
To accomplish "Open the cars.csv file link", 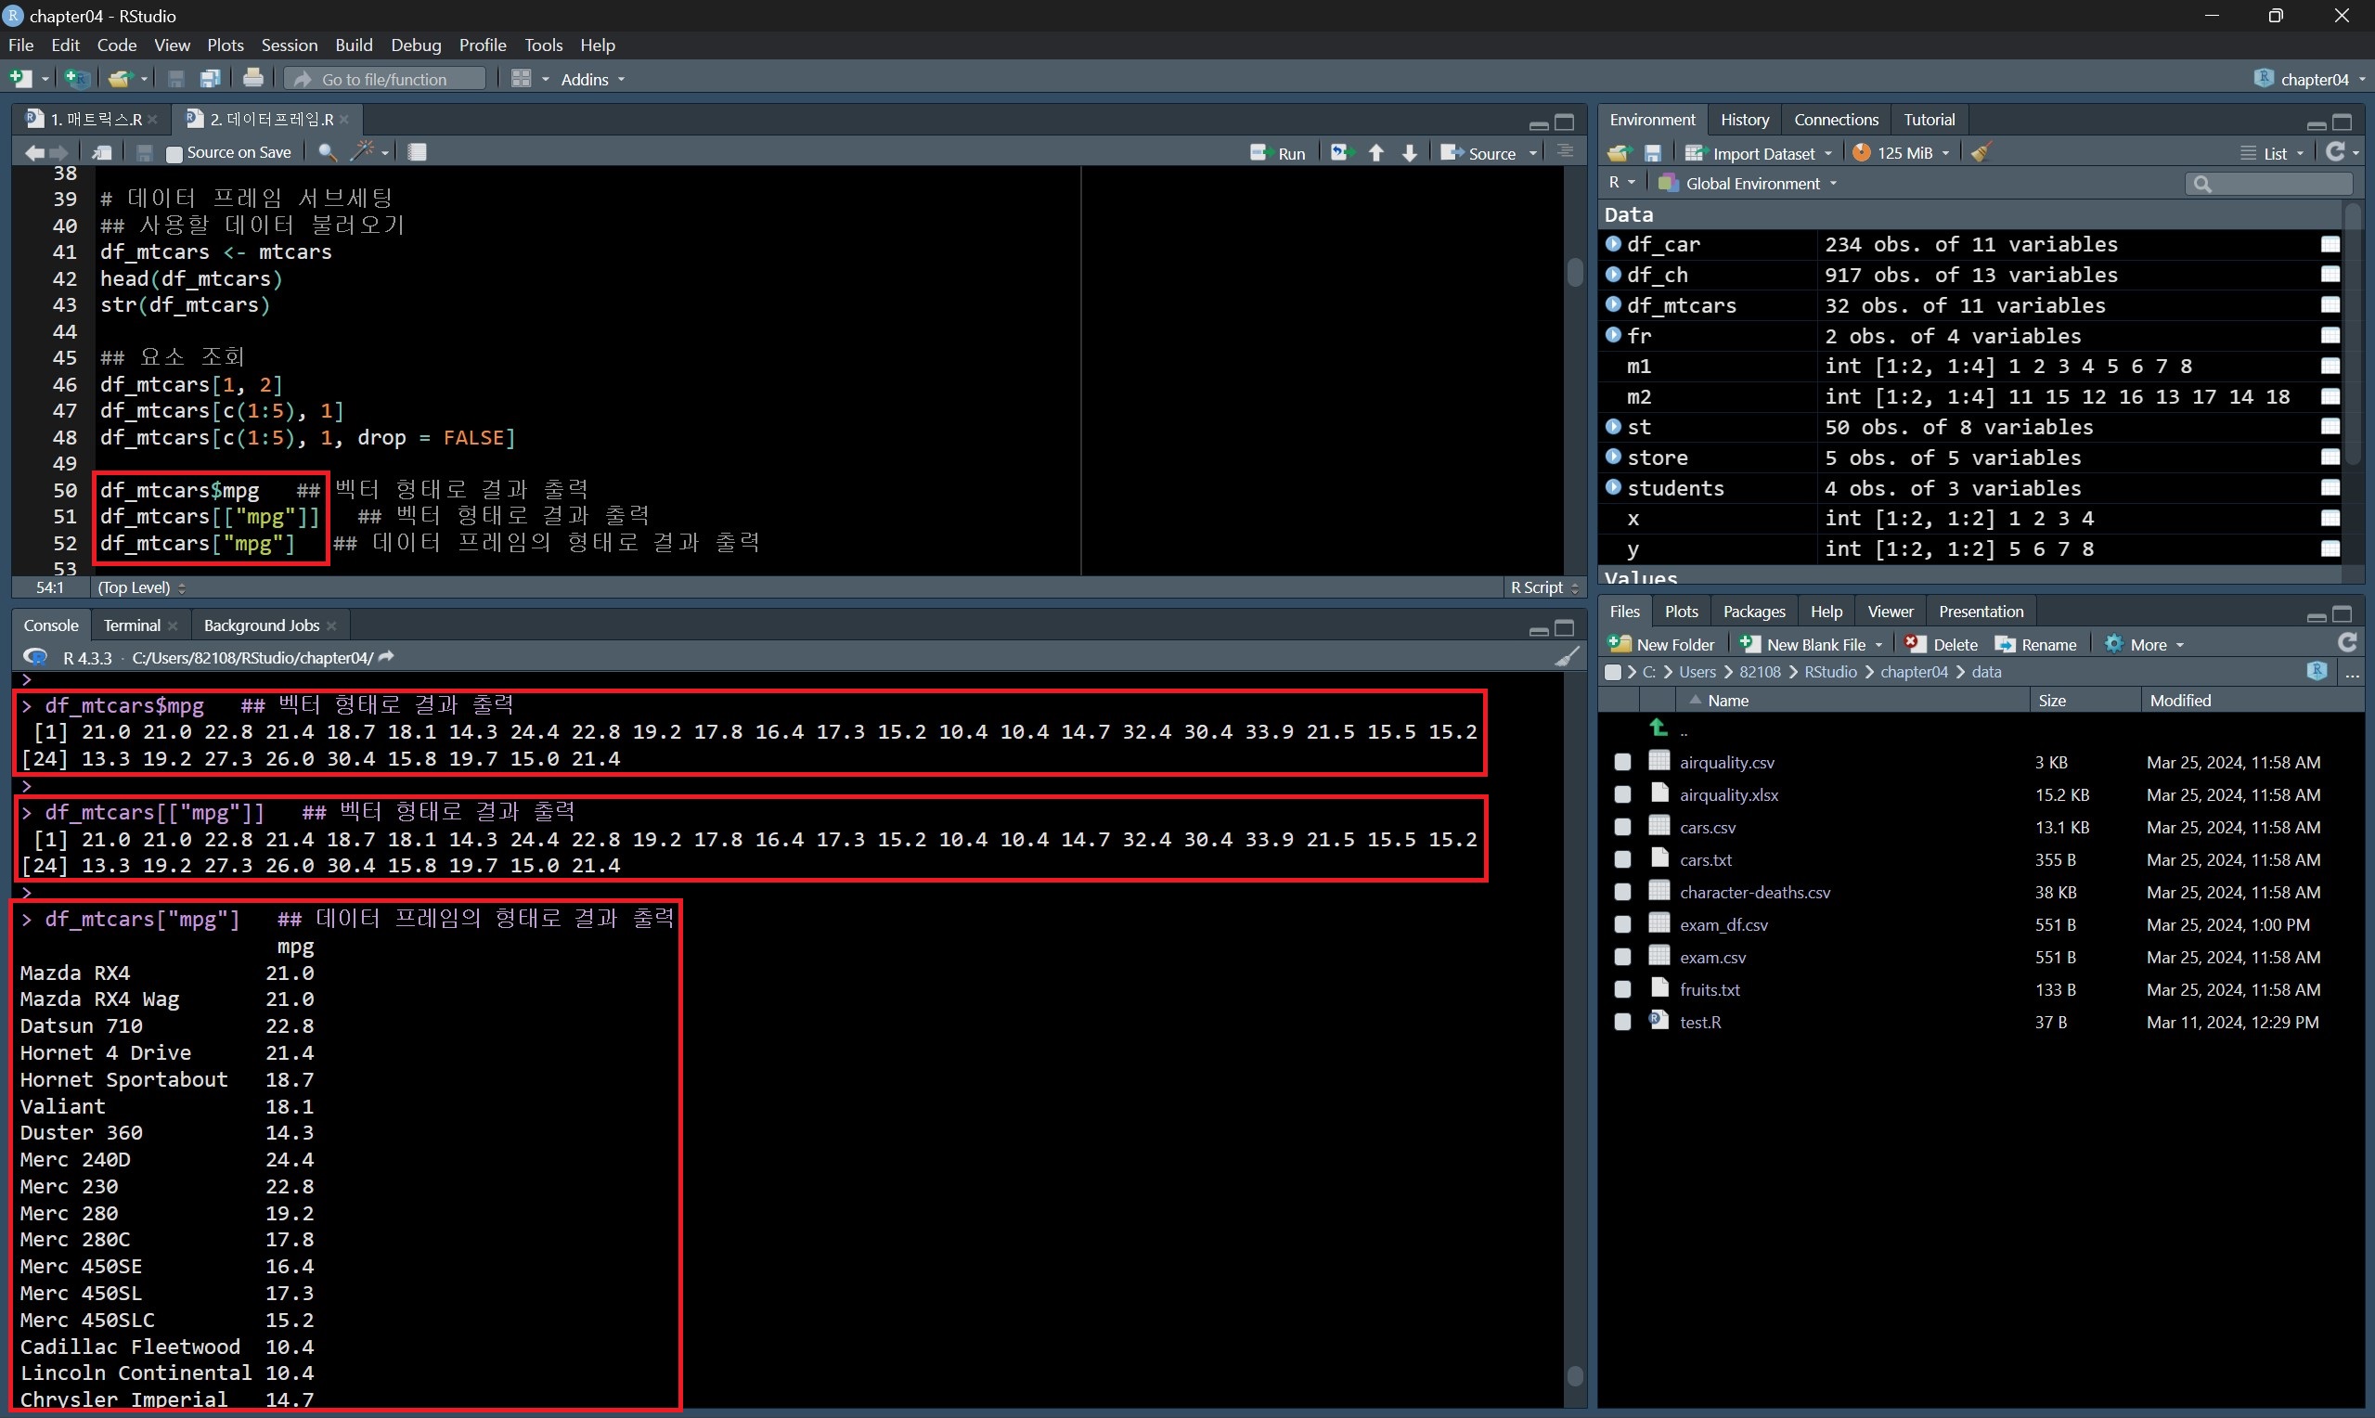I will [x=1707, y=828].
